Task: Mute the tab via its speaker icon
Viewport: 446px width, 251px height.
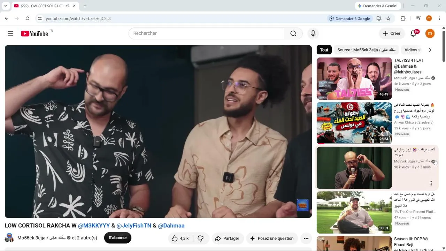Action: click(x=67, y=6)
